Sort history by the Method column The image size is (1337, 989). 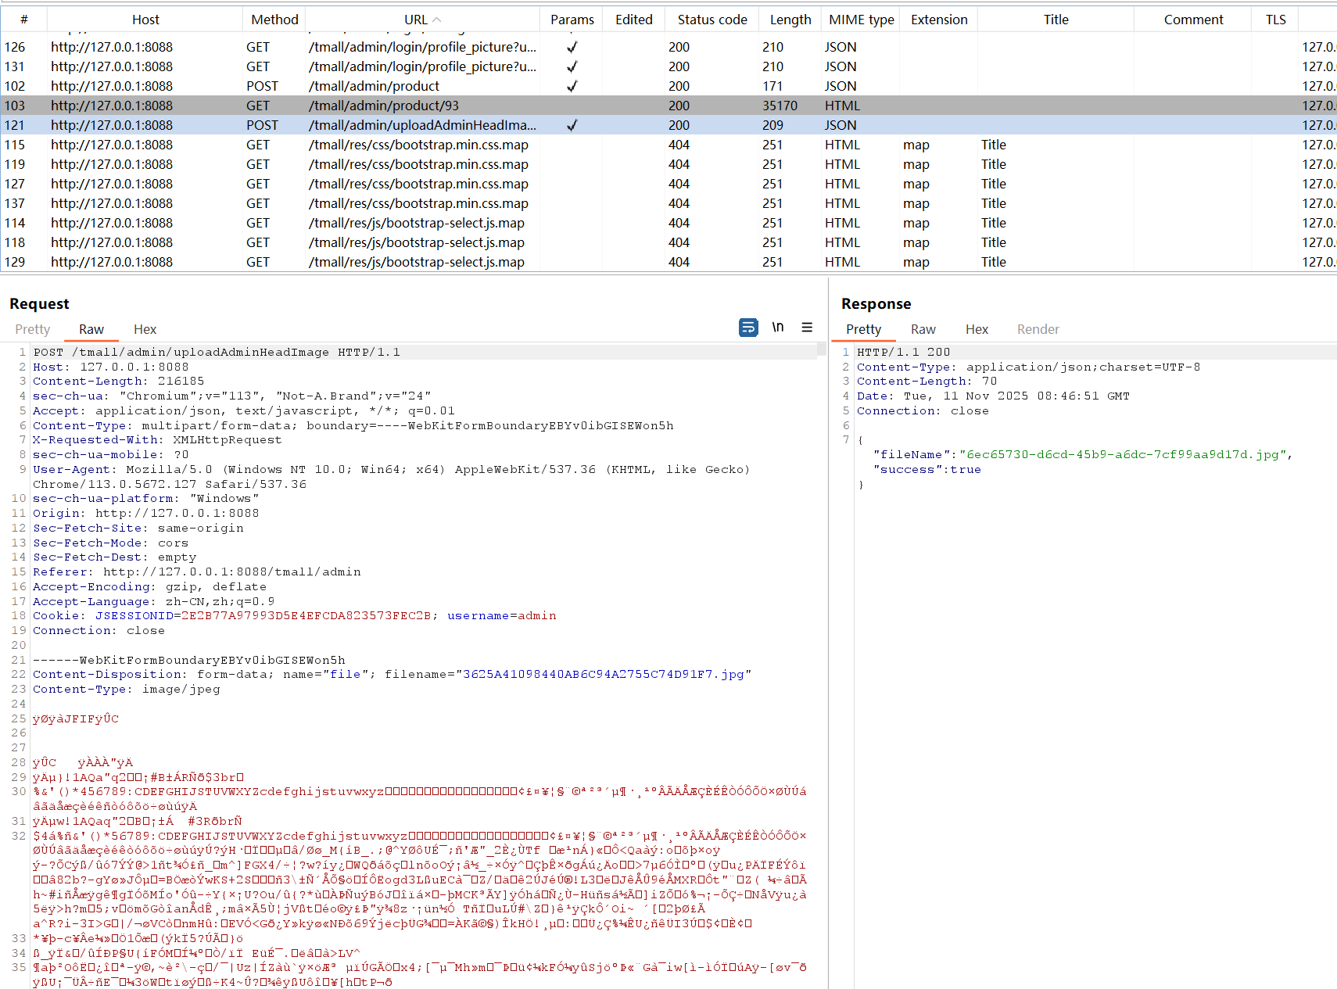(274, 20)
